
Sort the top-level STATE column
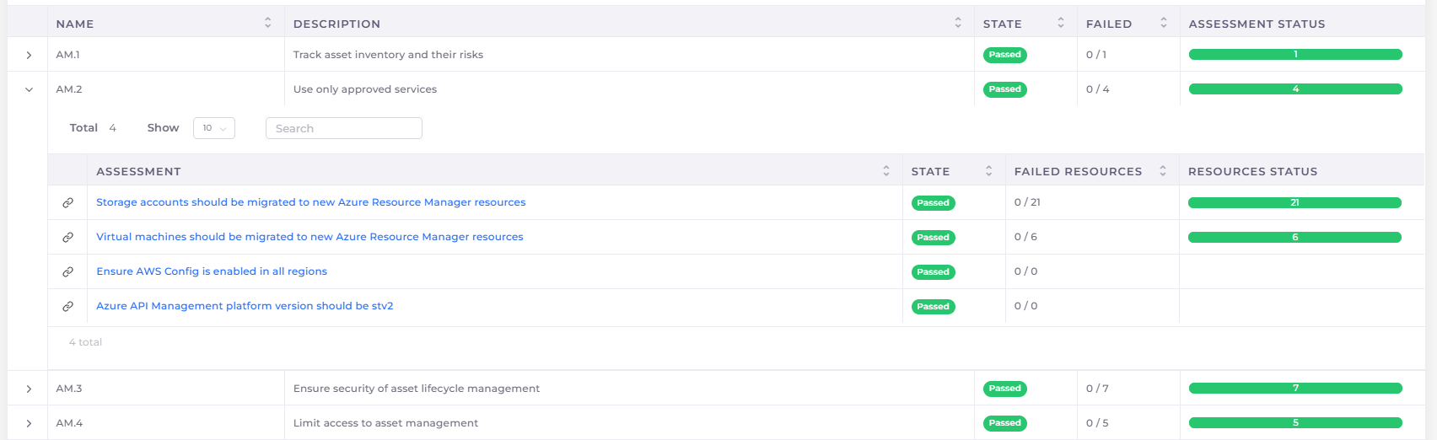click(1061, 24)
